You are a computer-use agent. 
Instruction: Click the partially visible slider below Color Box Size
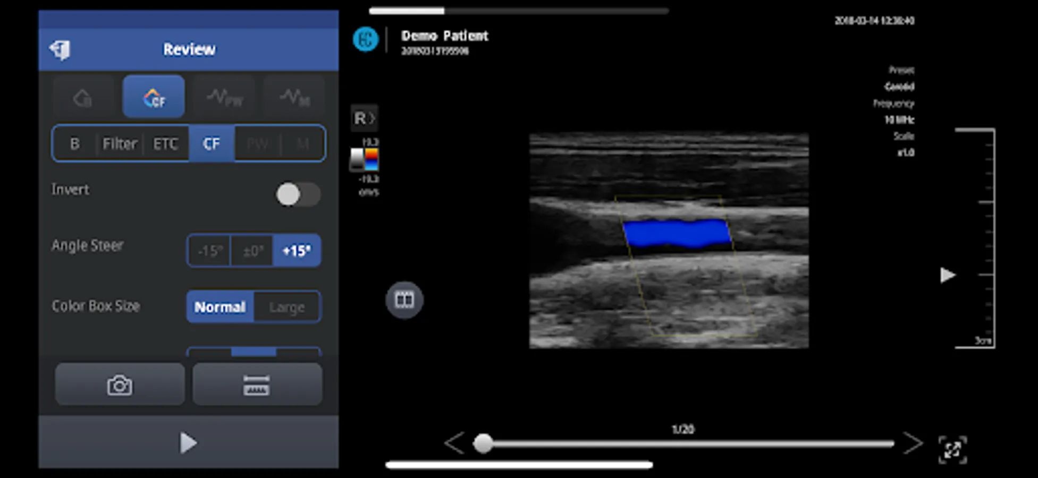click(254, 351)
